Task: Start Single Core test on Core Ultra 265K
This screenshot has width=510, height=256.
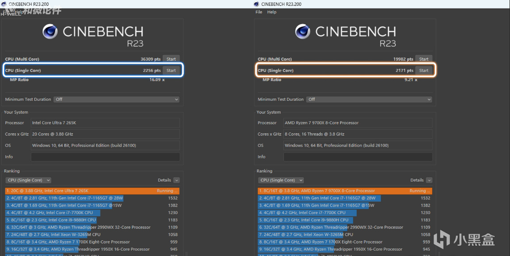Action: (x=171, y=70)
